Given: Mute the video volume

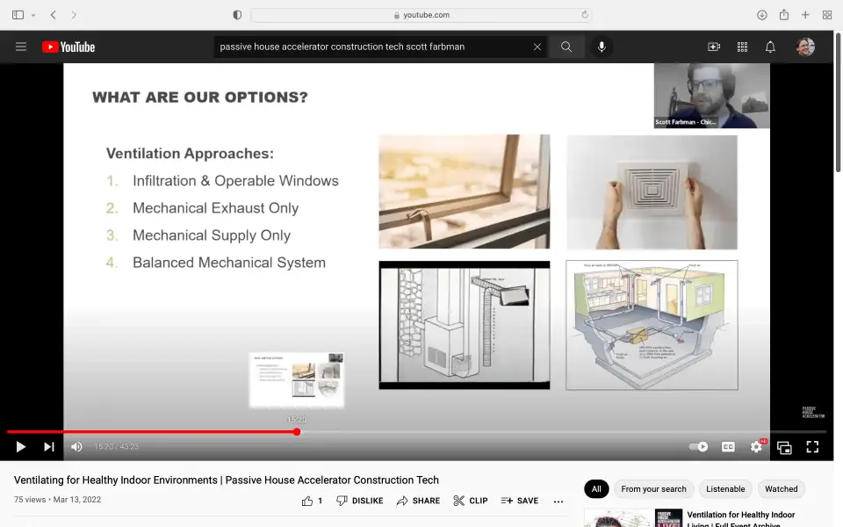Looking at the screenshot, I should (76, 447).
